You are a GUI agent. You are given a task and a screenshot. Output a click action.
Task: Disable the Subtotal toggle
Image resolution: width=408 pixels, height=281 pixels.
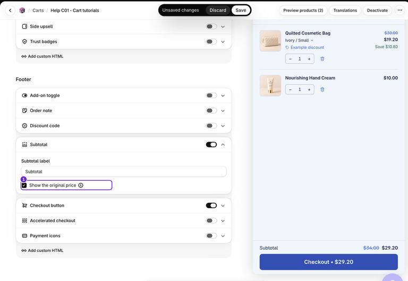tap(211, 145)
